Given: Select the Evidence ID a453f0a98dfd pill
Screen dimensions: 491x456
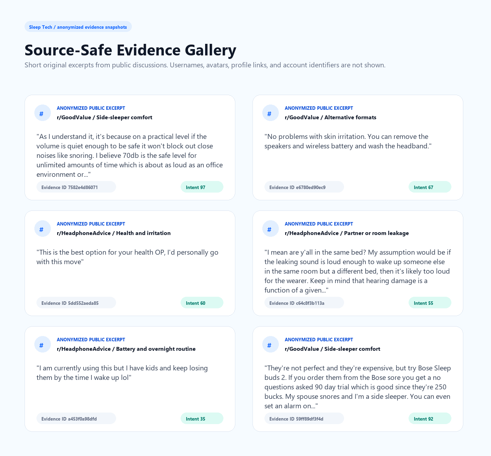Looking at the screenshot, I should (76, 418).
